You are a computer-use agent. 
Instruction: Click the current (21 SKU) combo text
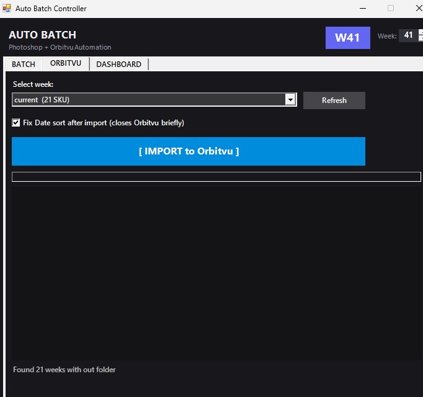coord(42,100)
